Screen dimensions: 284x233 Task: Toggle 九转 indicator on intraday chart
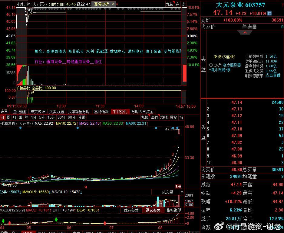point(170,4)
